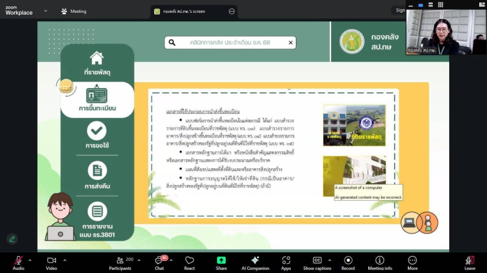Turn on camera with Video button
This screenshot has height=273, width=487.
pos(51,260)
